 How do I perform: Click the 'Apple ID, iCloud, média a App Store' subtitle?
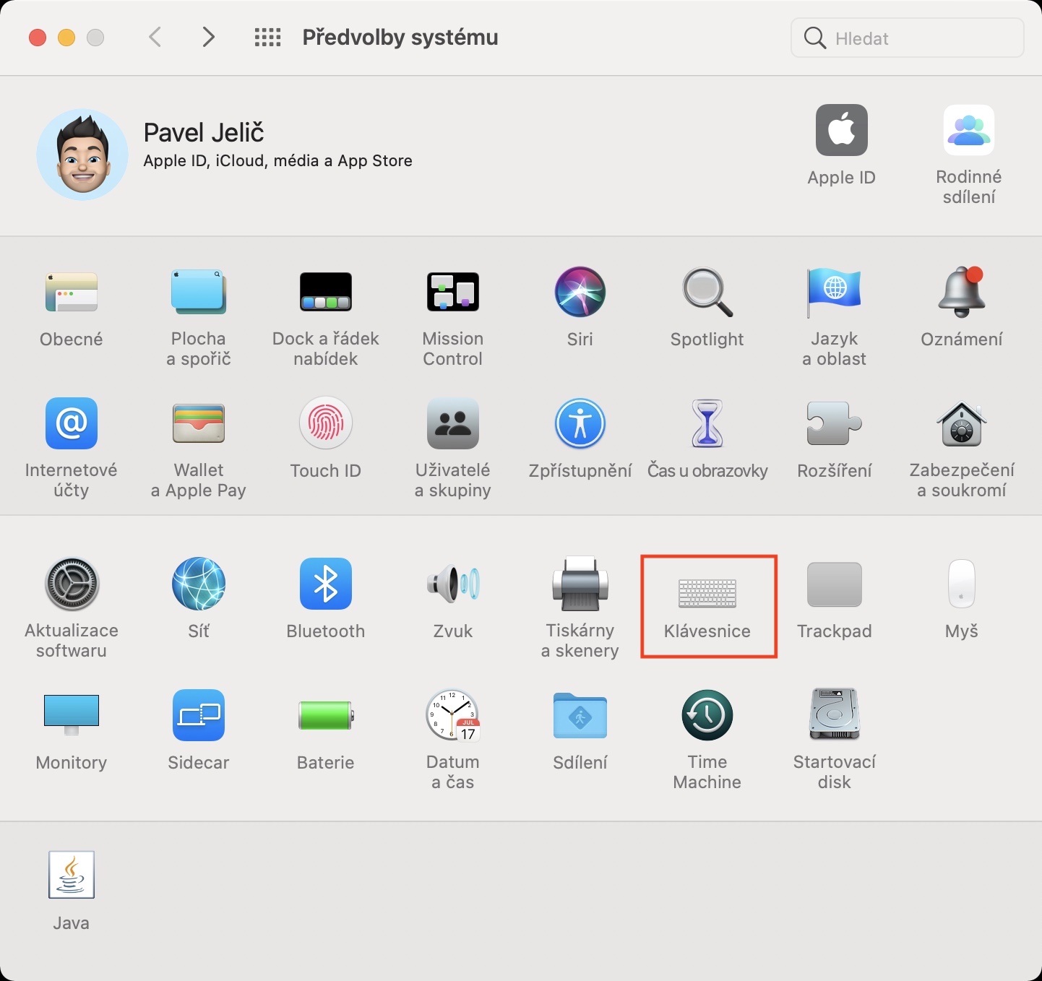click(278, 160)
